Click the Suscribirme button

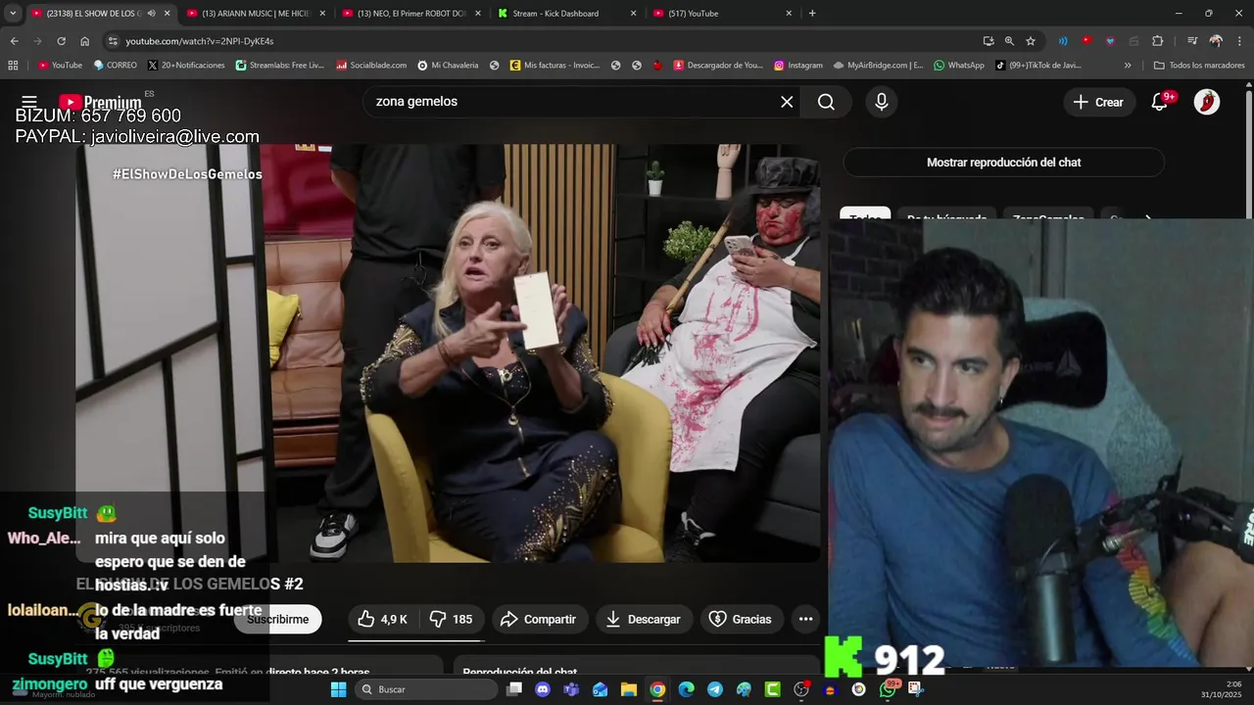[x=277, y=619]
